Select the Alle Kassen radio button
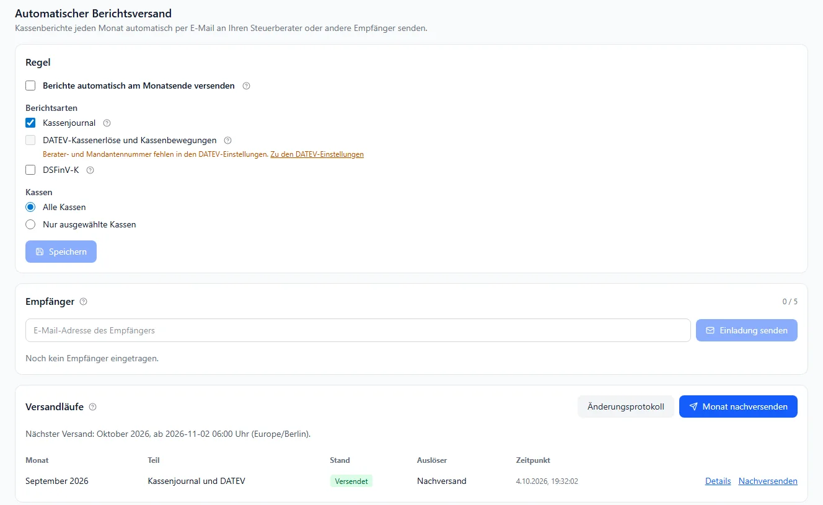Viewport: 823px width, 505px height. [30, 208]
